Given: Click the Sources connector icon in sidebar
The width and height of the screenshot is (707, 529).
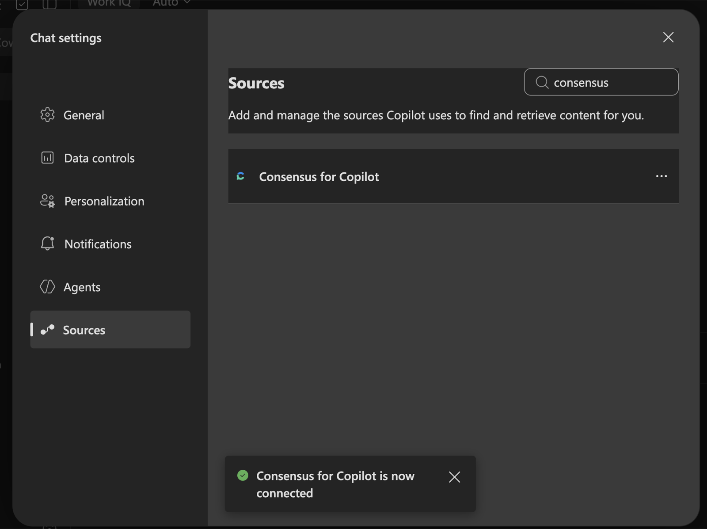Looking at the screenshot, I should coord(47,330).
